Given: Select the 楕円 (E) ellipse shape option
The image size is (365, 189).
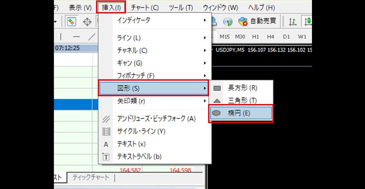Looking at the screenshot, I should pyautogui.click(x=241, y=114).
